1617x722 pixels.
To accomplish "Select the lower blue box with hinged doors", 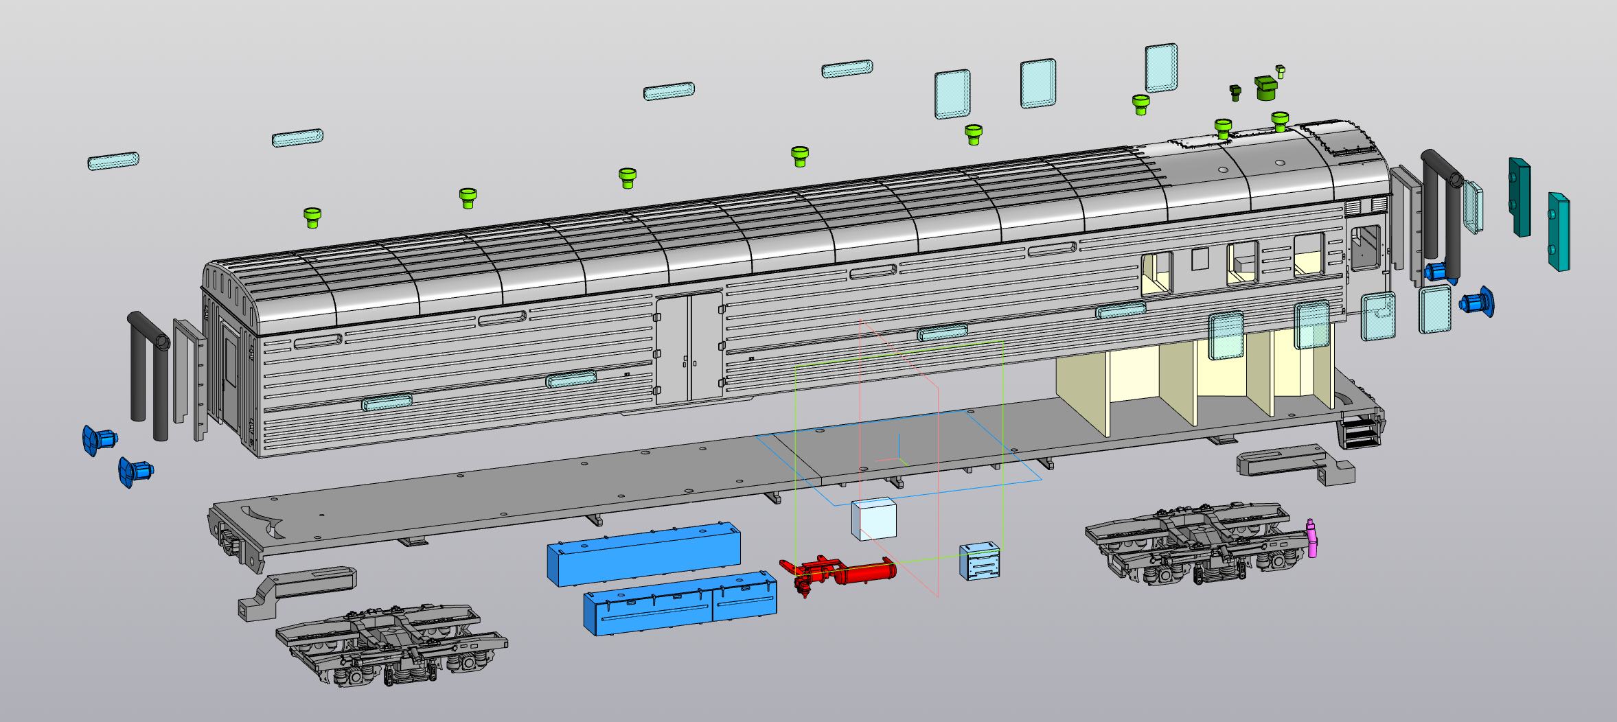I will point(680,604).
